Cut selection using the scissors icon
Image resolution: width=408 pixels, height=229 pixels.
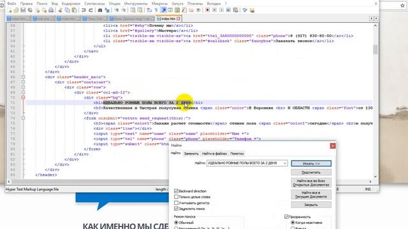pyautogui.click(x=60, y=10)
